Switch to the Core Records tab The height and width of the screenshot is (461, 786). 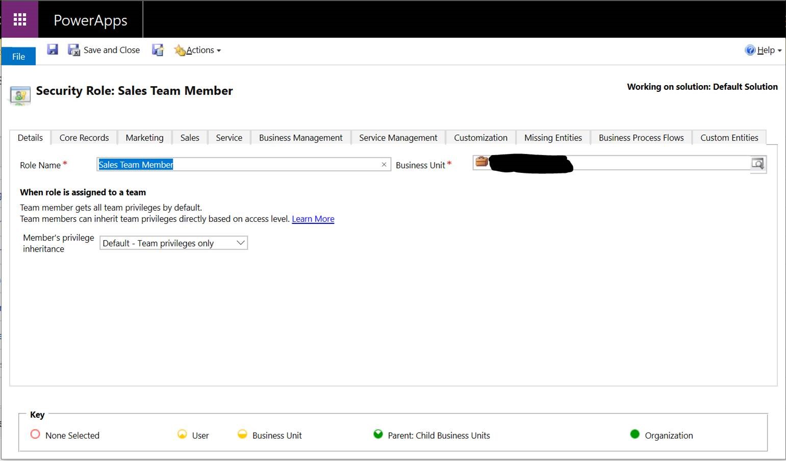[x=84, y=138]
